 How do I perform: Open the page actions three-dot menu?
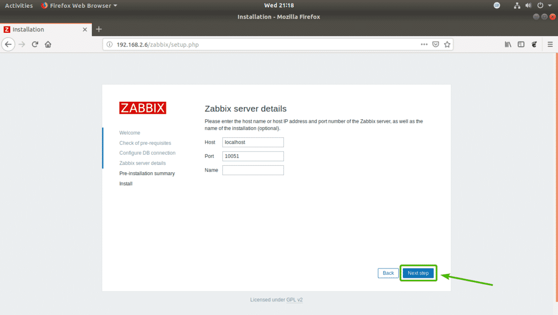424,45
